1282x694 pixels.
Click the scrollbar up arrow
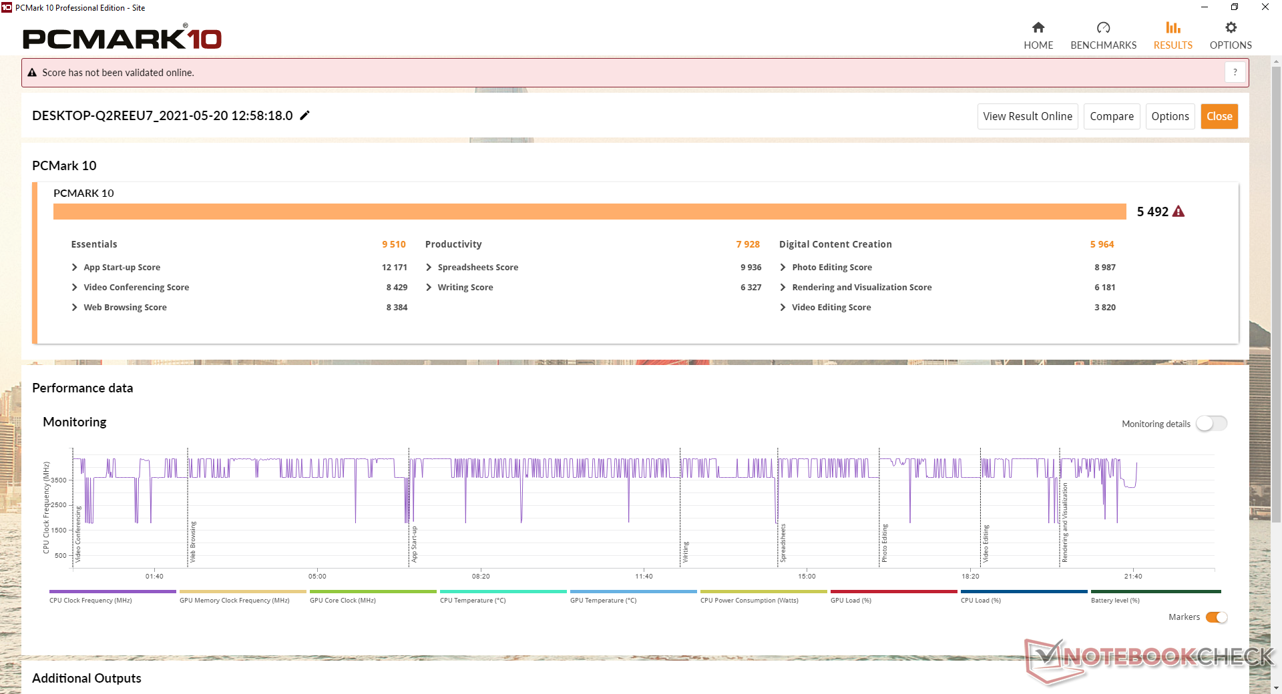pyautogui.click(x=1276, y=61)
